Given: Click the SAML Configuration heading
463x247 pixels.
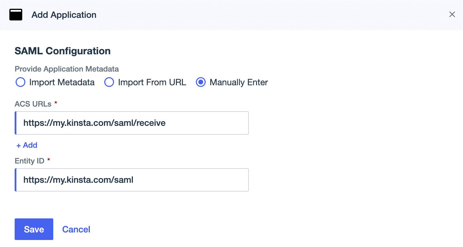Looking at the screenshot, I should [62, 51].
